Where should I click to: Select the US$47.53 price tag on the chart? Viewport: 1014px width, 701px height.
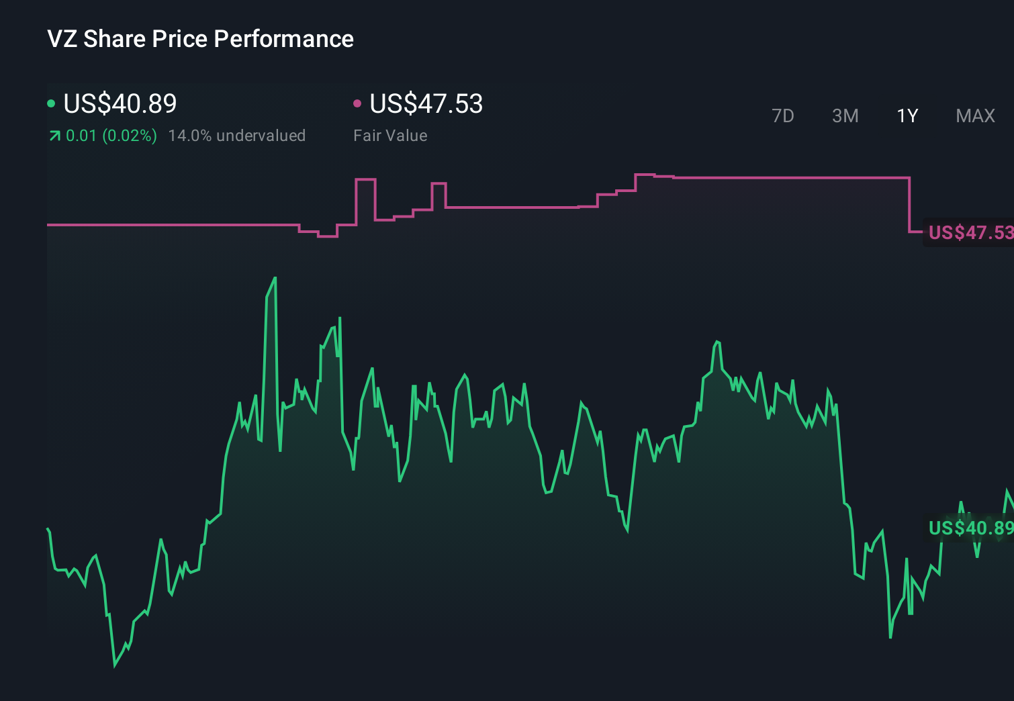969,233
